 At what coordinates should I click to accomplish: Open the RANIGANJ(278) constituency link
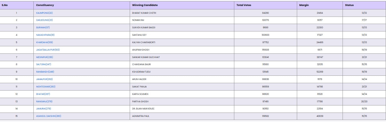(x=44, y=101)
